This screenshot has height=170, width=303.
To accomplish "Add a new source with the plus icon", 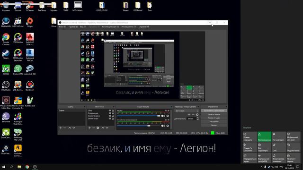I will click(89, 128).
